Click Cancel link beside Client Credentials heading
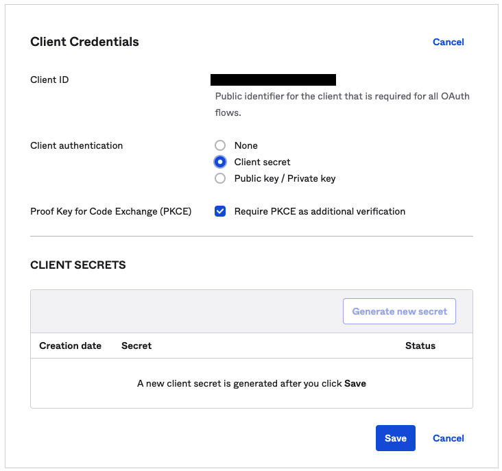The width and height of the screenshot is (502, 471). pos(449,42)
